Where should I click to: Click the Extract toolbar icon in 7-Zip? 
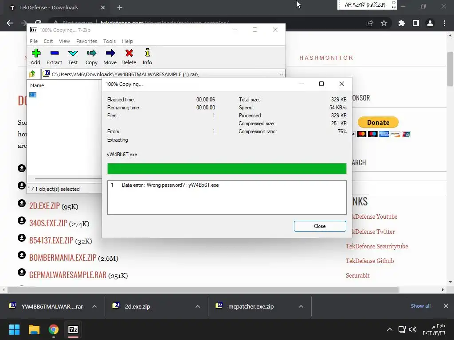[55, 53]
